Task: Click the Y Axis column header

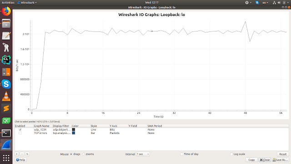Action: (119, 126)
